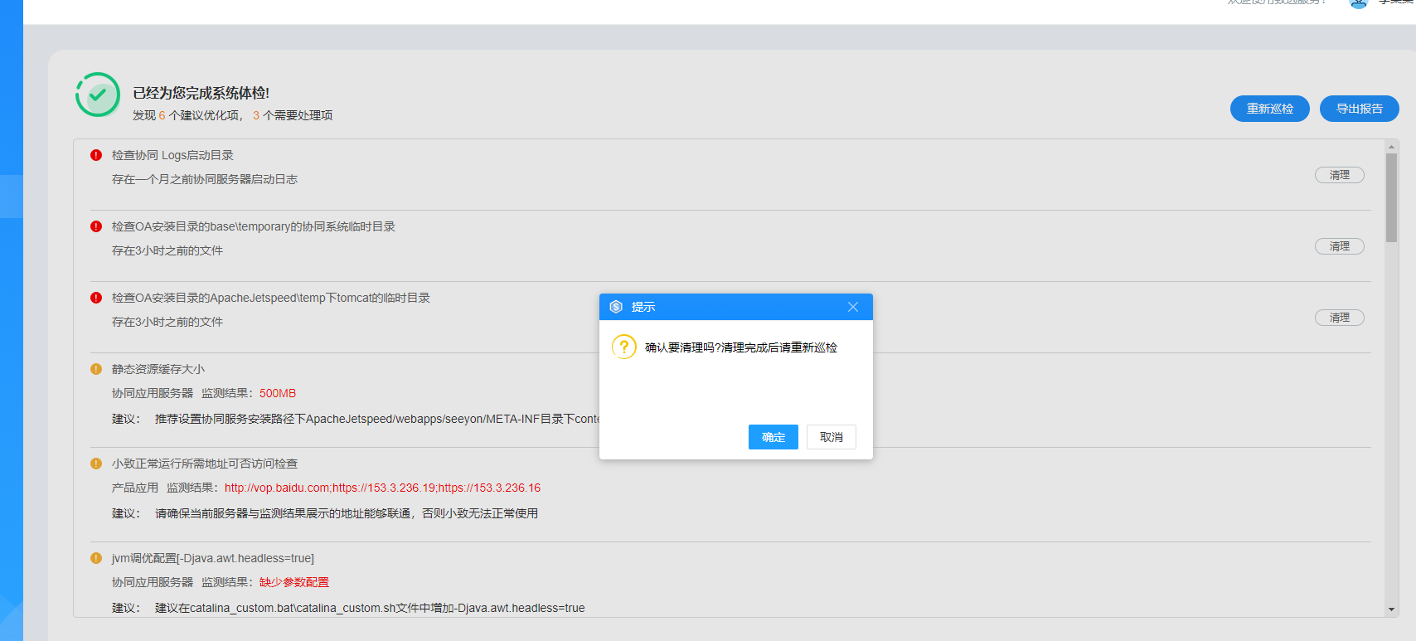Click the green checkmark system check icon
Image resolution: width=1416 pixels, height=641 pixels.
(98, 95)
